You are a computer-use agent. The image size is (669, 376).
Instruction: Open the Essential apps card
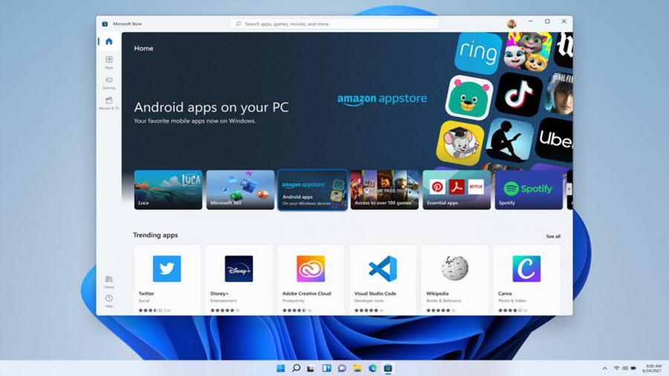[x=456, y=189]
